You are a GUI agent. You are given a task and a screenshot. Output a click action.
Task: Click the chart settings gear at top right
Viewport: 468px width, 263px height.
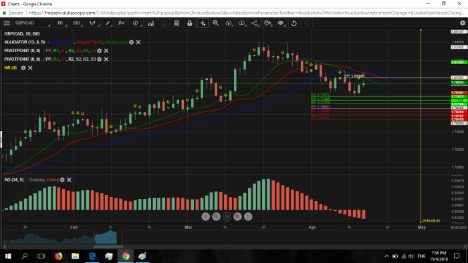(463, 23)
